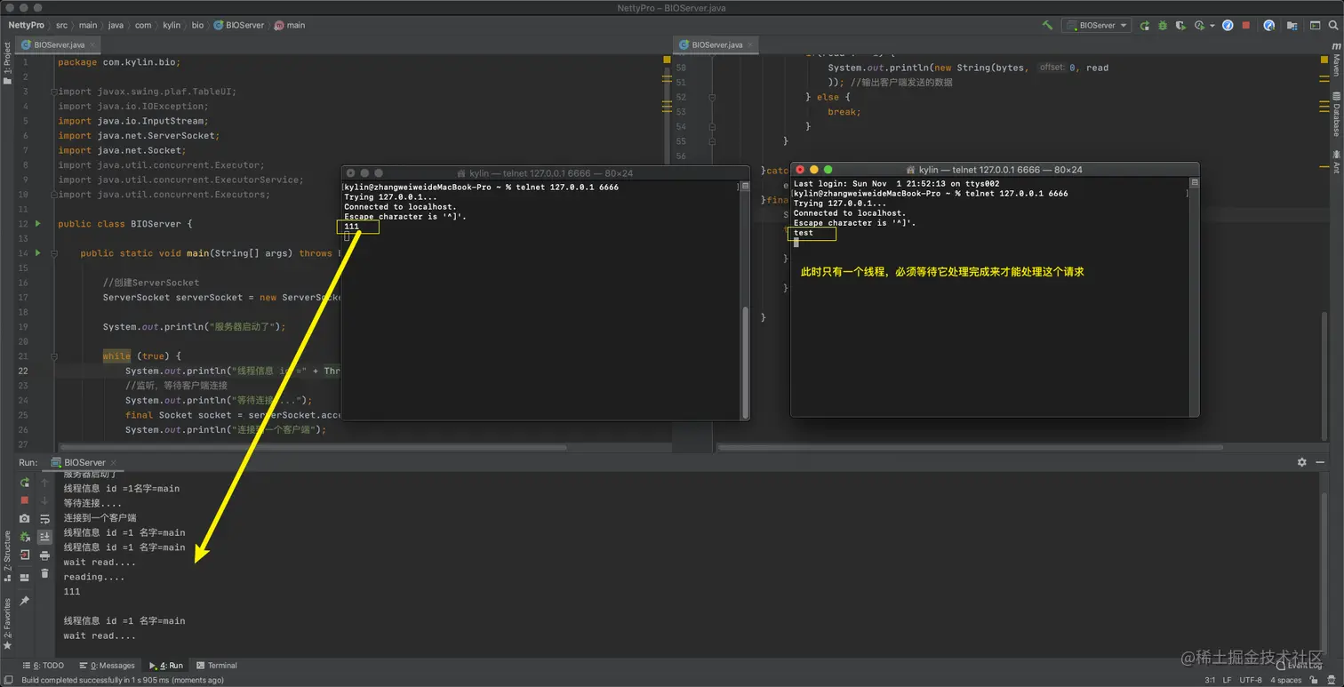Open the BIOServer run configuration dropdown

point(1096,26)
